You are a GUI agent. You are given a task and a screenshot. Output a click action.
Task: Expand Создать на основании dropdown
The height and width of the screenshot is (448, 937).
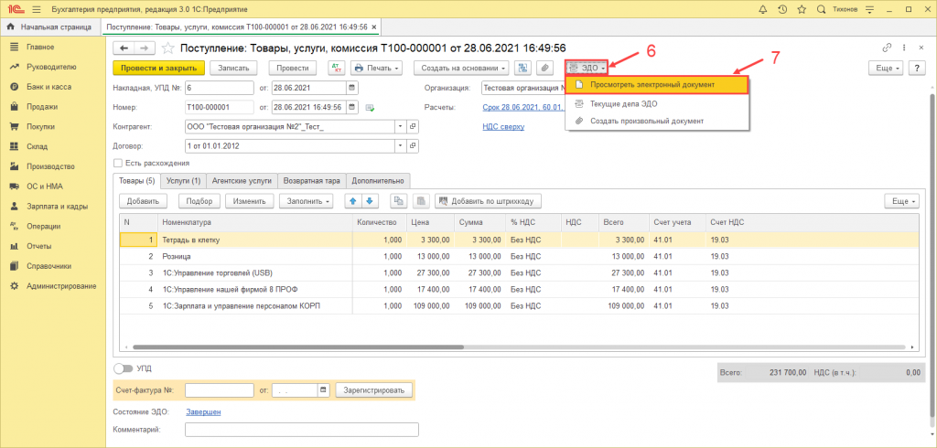point(462,68)
